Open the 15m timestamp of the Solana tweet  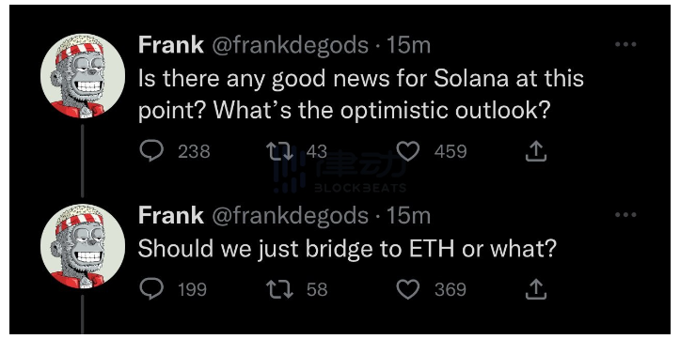pyautogui.click(x=408, y=45)
